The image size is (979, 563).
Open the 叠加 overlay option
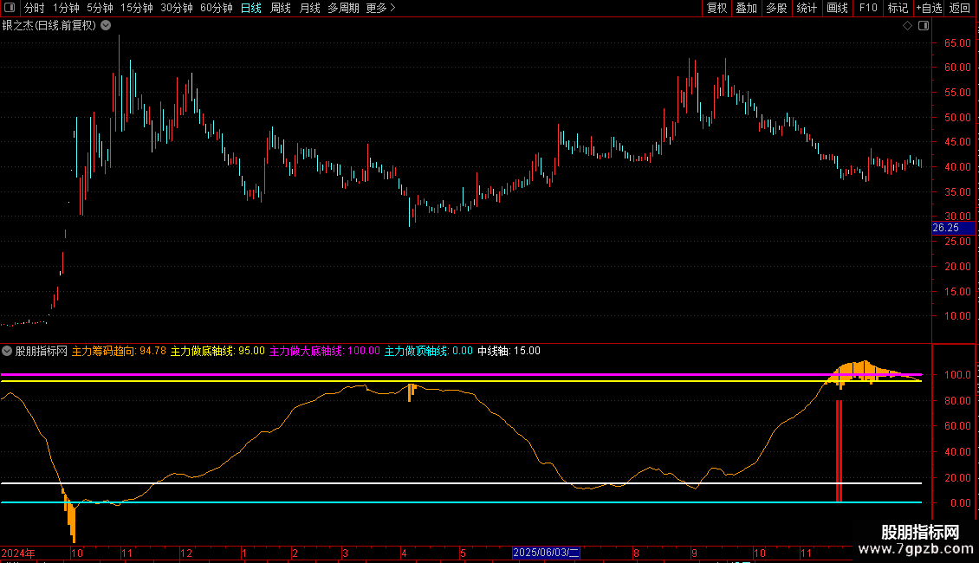pyautogui.click(x=746, y=8)
